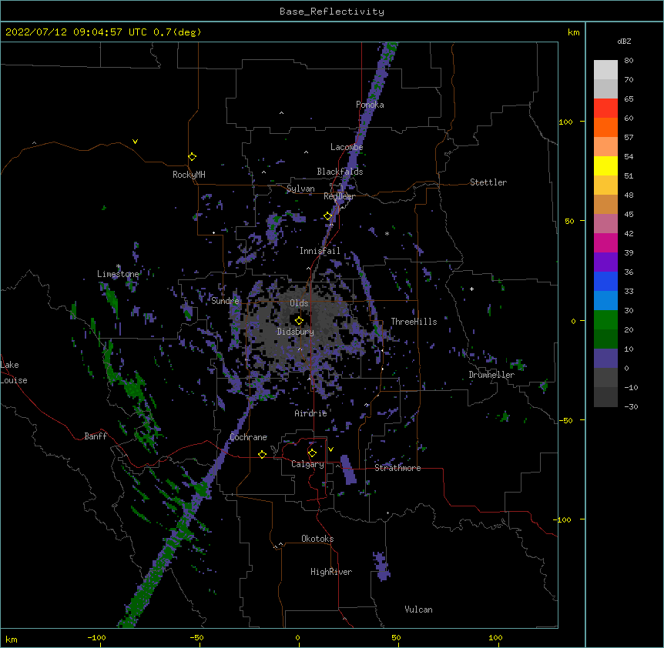
Task: Click the Cochrane label
Action: (x=248, y=437)
